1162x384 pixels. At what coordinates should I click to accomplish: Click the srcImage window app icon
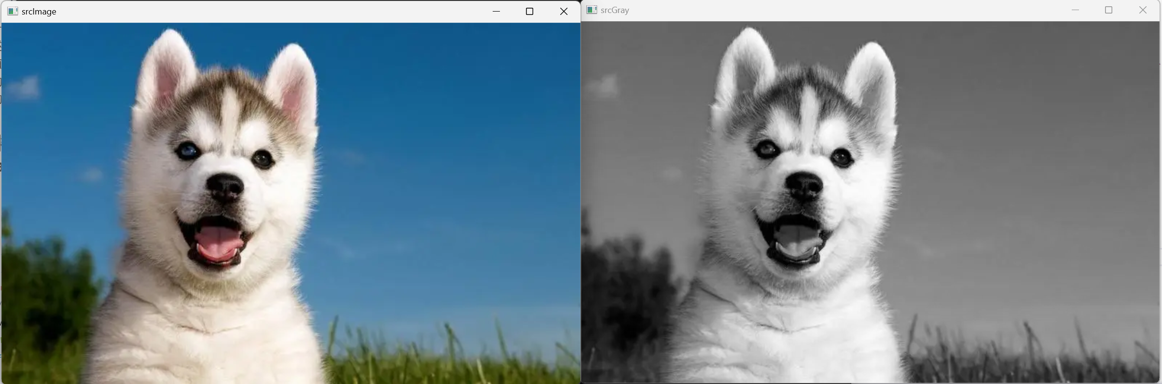(13, 11)
